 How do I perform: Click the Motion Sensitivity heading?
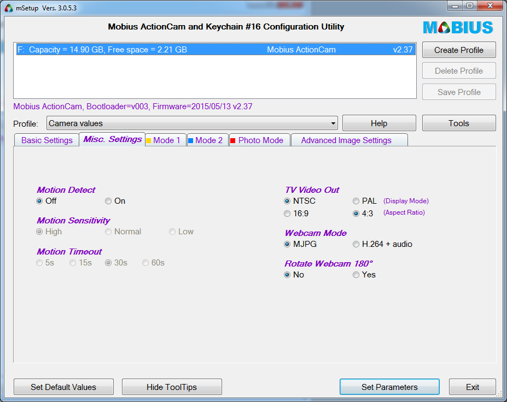pyautogui.click(x=73, y=221)
